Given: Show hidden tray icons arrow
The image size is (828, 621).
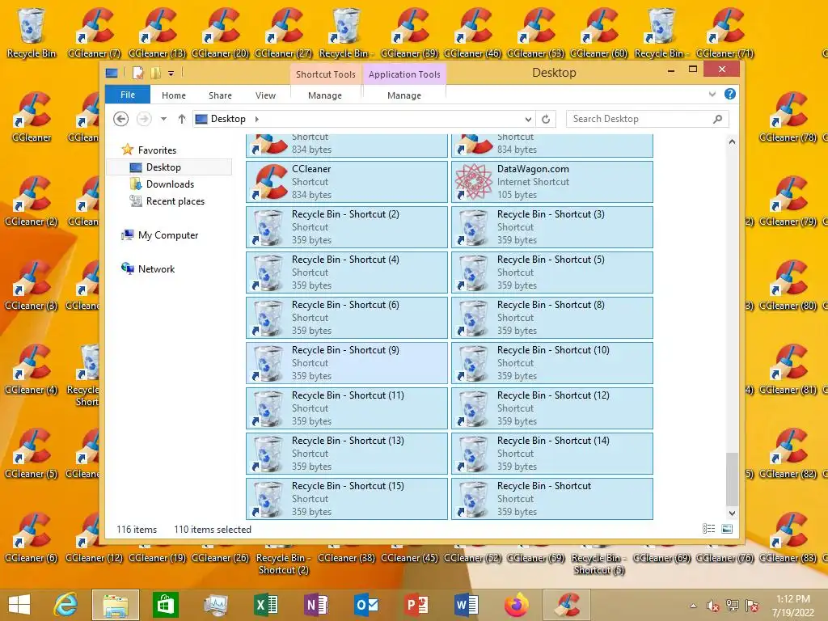Looking at the screenshot, I should pos(693,606).
